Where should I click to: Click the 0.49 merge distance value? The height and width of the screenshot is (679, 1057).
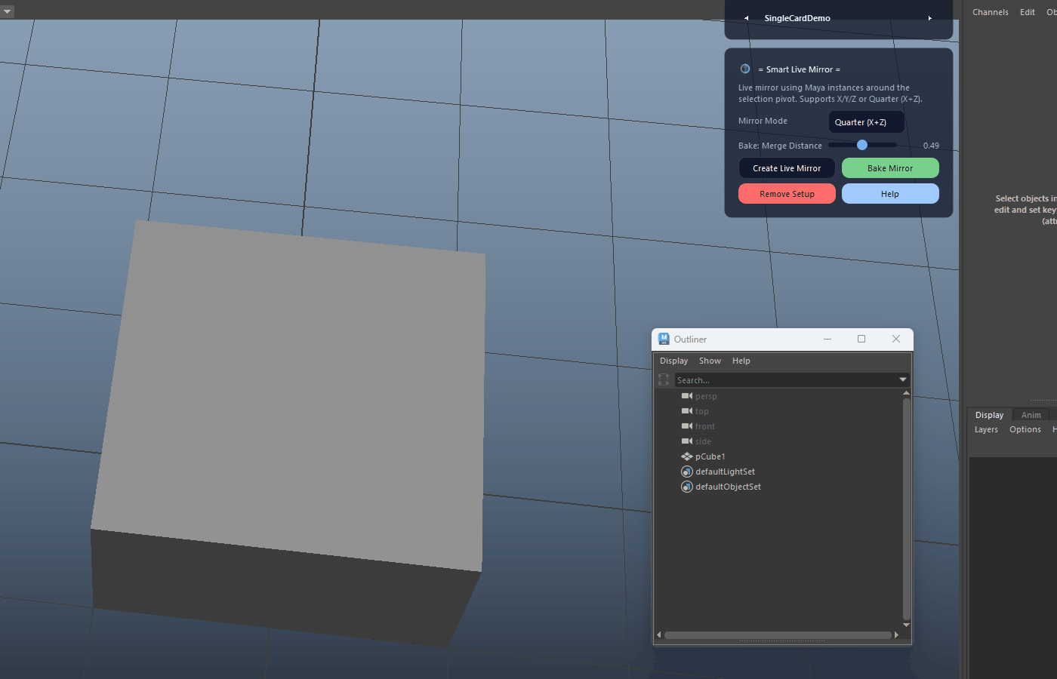931,146
